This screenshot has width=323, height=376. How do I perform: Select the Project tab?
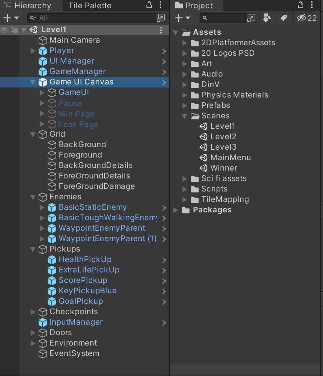pos(194,6)
